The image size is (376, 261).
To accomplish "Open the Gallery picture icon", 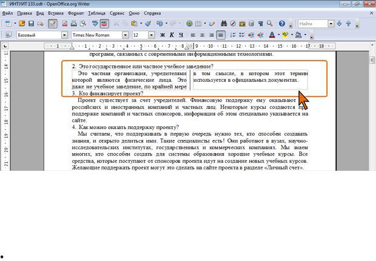I will click(242, 24).
